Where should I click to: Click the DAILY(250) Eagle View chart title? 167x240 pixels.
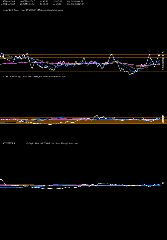click(33, 10)
